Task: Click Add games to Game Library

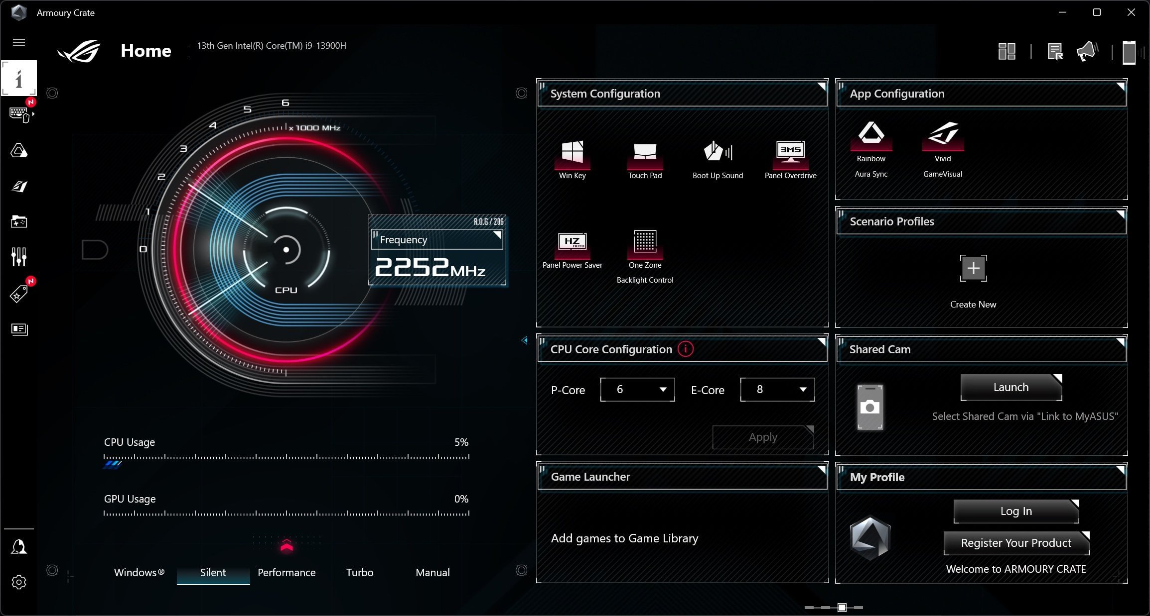Action: (624, 538)
